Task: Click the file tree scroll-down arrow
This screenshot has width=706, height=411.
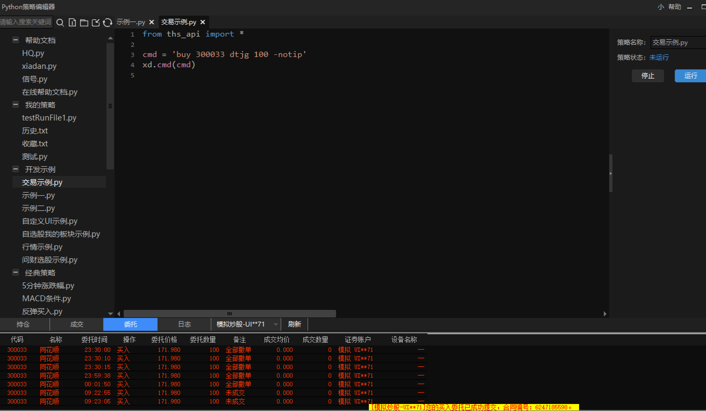Action: (110, 314)
